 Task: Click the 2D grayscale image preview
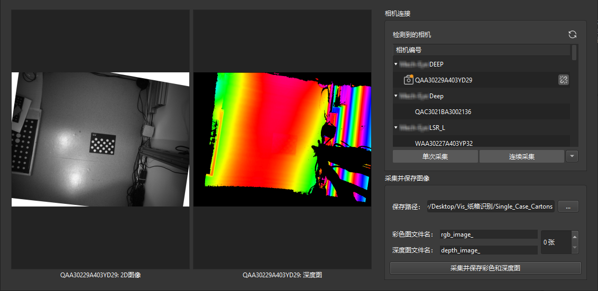[100, 139]
